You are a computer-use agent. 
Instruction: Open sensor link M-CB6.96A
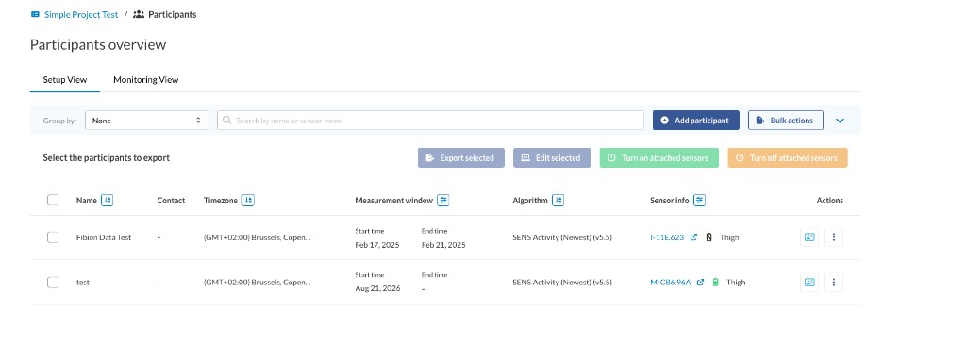pos(671,283)
